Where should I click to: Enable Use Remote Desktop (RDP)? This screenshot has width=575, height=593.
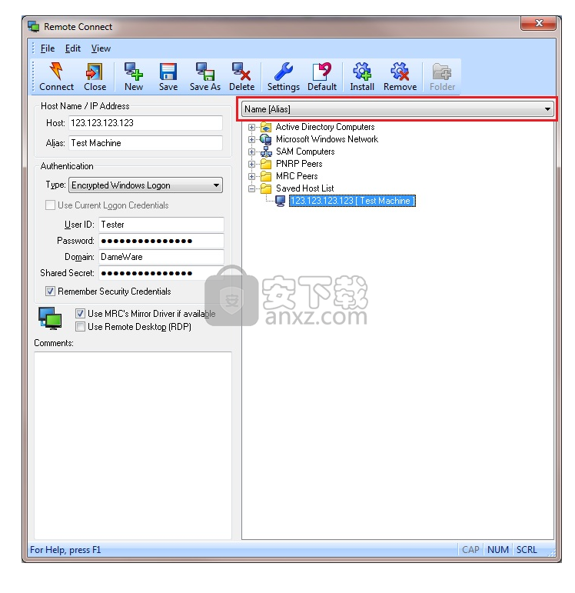80,326
